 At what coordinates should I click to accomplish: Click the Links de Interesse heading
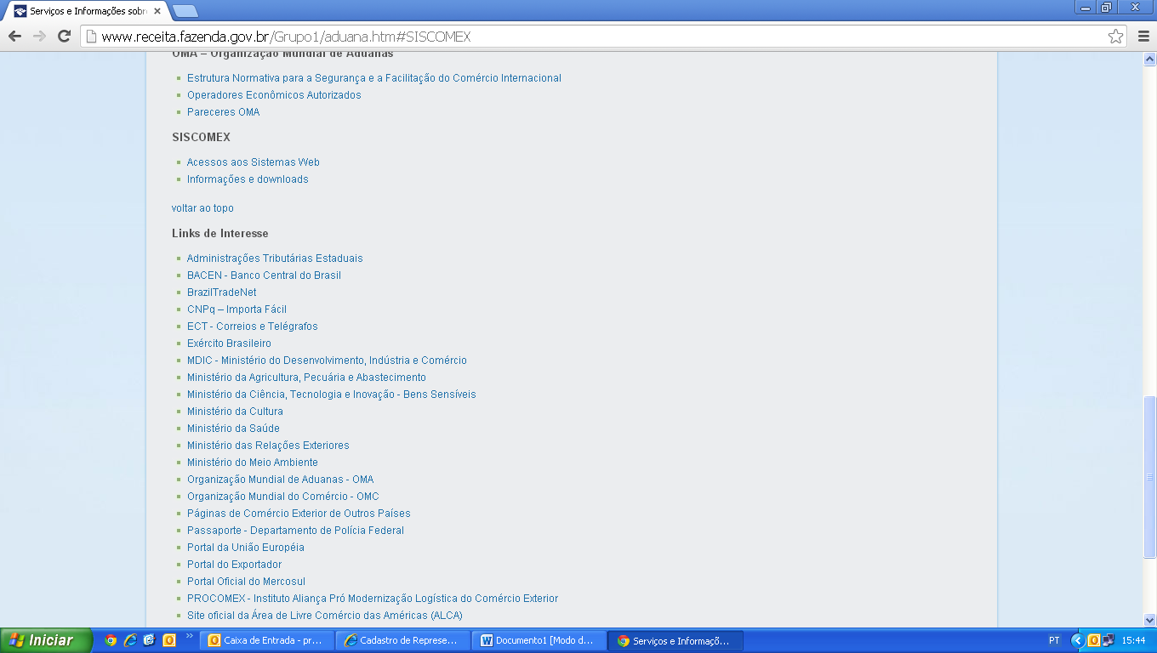tap(219, 233)
